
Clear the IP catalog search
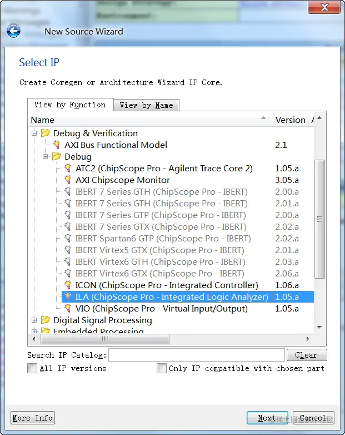307,355
